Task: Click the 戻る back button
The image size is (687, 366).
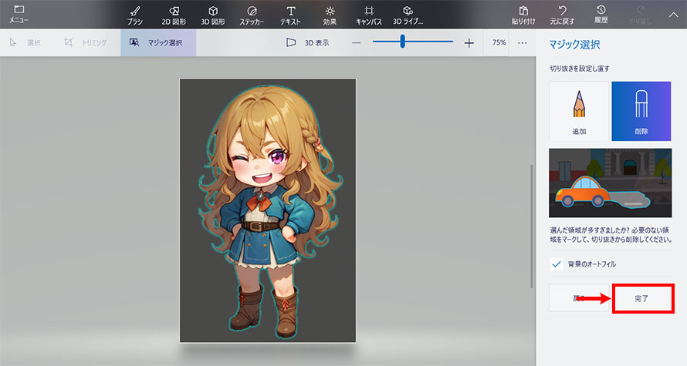Action: point(579,298)
